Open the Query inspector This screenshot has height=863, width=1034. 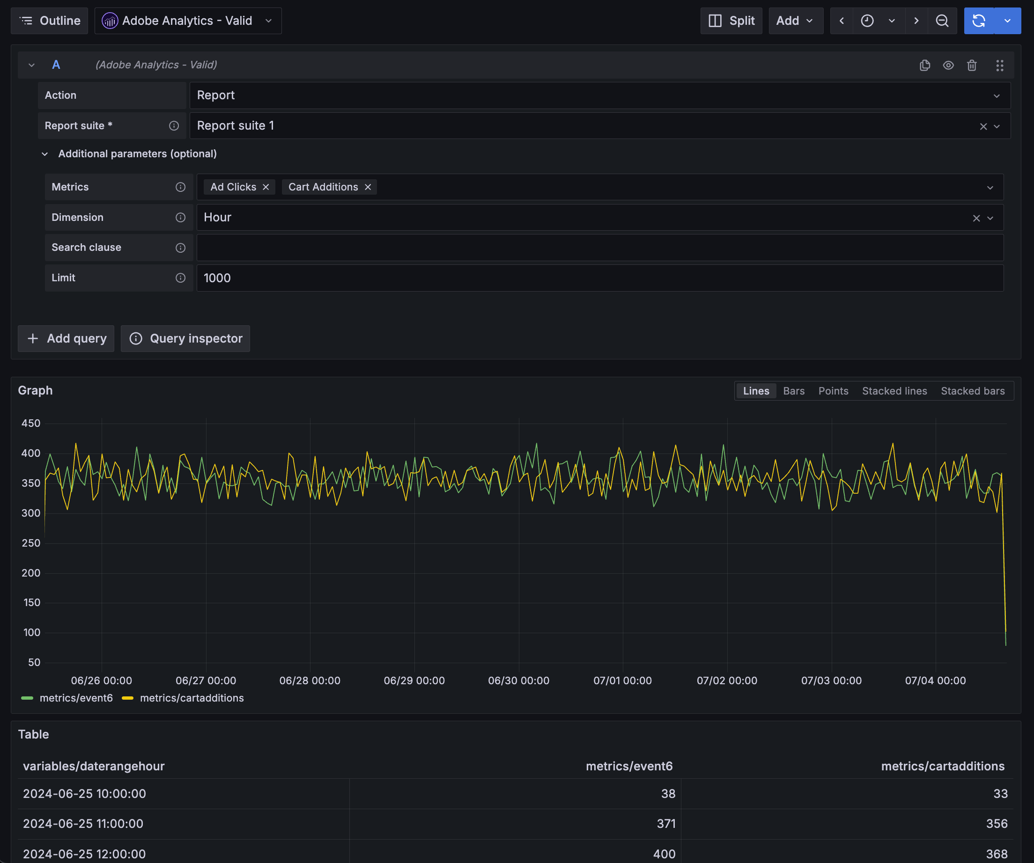[185, 338]
